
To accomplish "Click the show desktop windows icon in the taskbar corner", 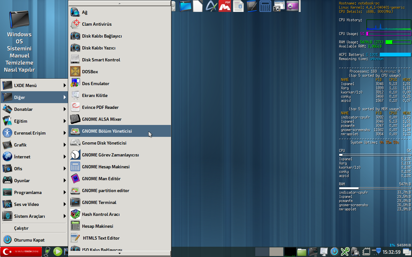I will 407,252.
